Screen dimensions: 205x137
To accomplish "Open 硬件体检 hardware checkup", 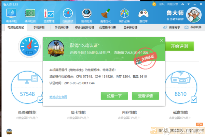I will [x=11, y=16].
